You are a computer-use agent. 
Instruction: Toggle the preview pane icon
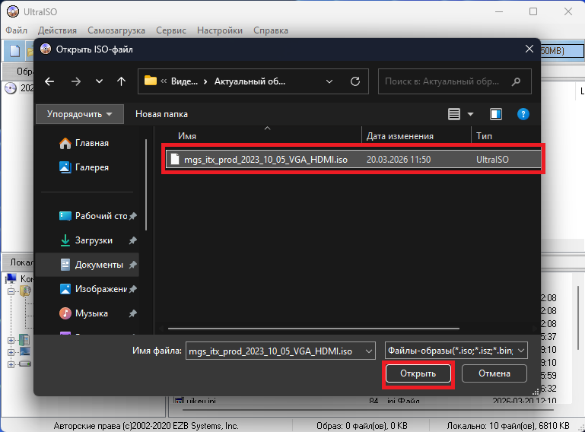pyautogui.click(x=496, y=114)
